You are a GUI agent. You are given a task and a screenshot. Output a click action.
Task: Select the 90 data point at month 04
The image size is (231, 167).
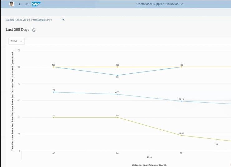[118, 75]
